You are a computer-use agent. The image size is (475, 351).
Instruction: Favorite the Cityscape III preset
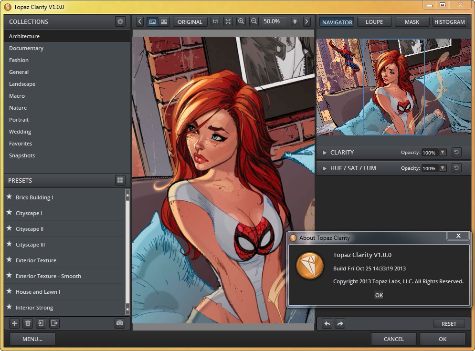pyautogui.click(x=10, y=244)
